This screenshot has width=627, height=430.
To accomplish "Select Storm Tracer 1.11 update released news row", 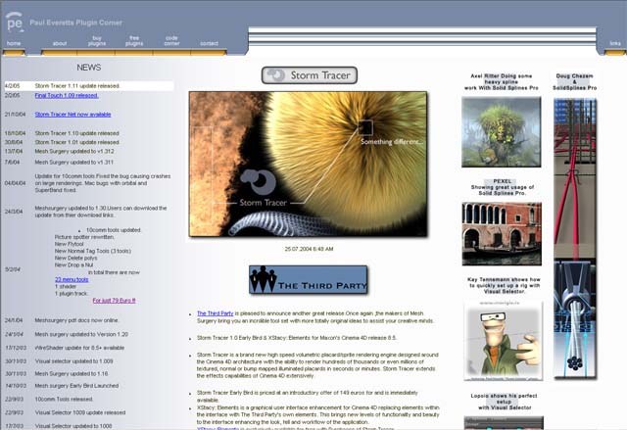I will tap(89, 86).
